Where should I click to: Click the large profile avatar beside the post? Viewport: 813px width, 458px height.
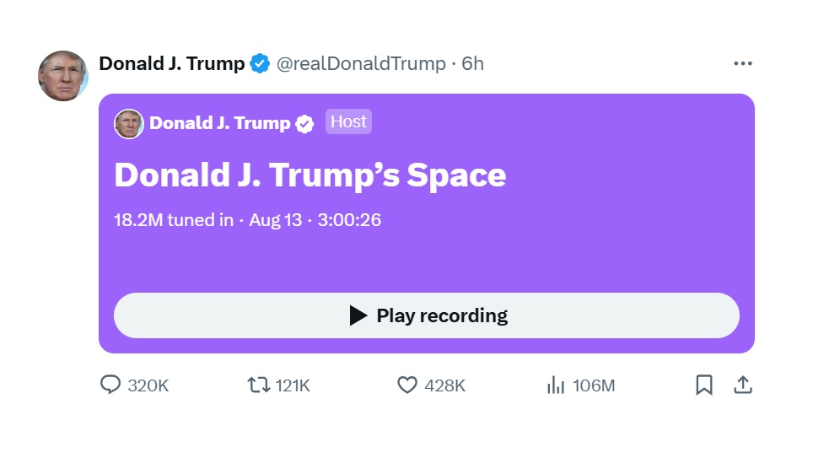pyautogui.click(x=63, y=76)
